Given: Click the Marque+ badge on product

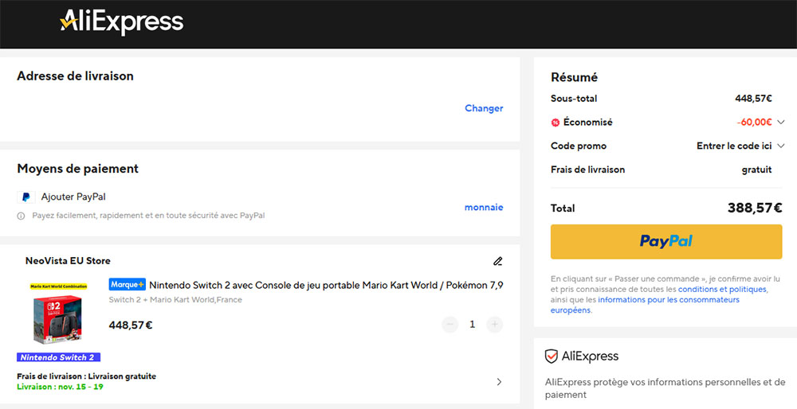Looking at the screenshot, I should 128,285.
